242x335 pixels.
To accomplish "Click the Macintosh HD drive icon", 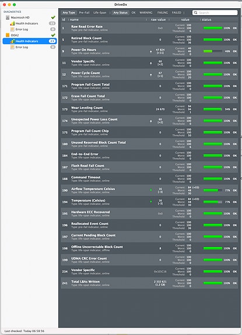I will [x=8, y=17].
